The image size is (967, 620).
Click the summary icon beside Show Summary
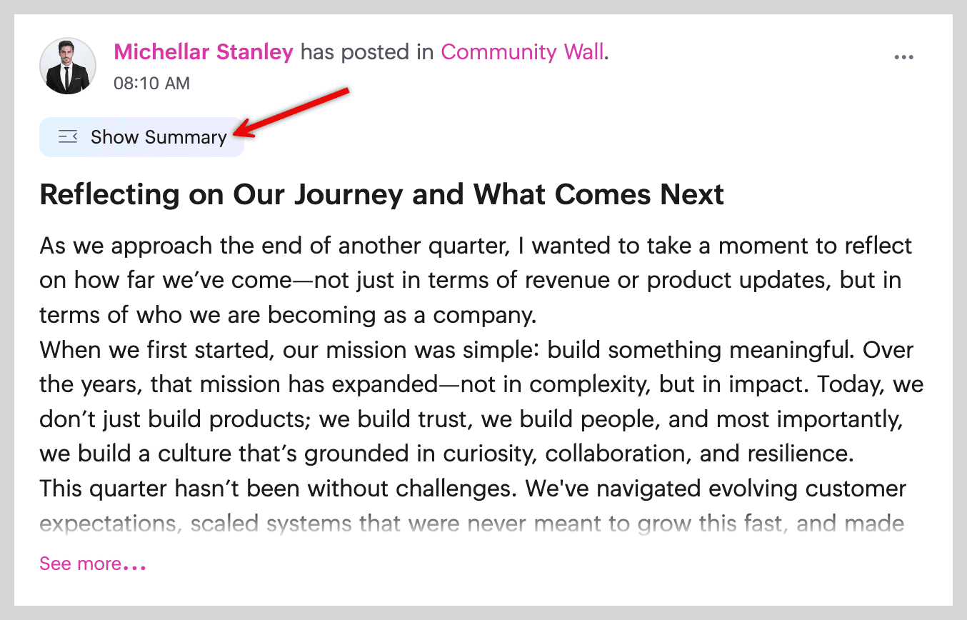click(x=68, y=136)
